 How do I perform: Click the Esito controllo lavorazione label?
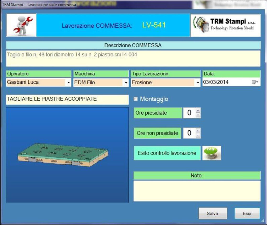pos(167,153)
